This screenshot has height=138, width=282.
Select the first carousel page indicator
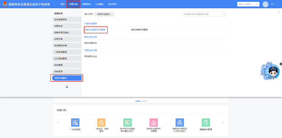[138, 101]
